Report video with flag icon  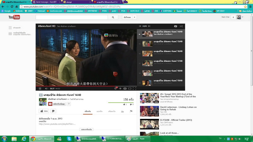pyautogui.click(x=131, y=111)
